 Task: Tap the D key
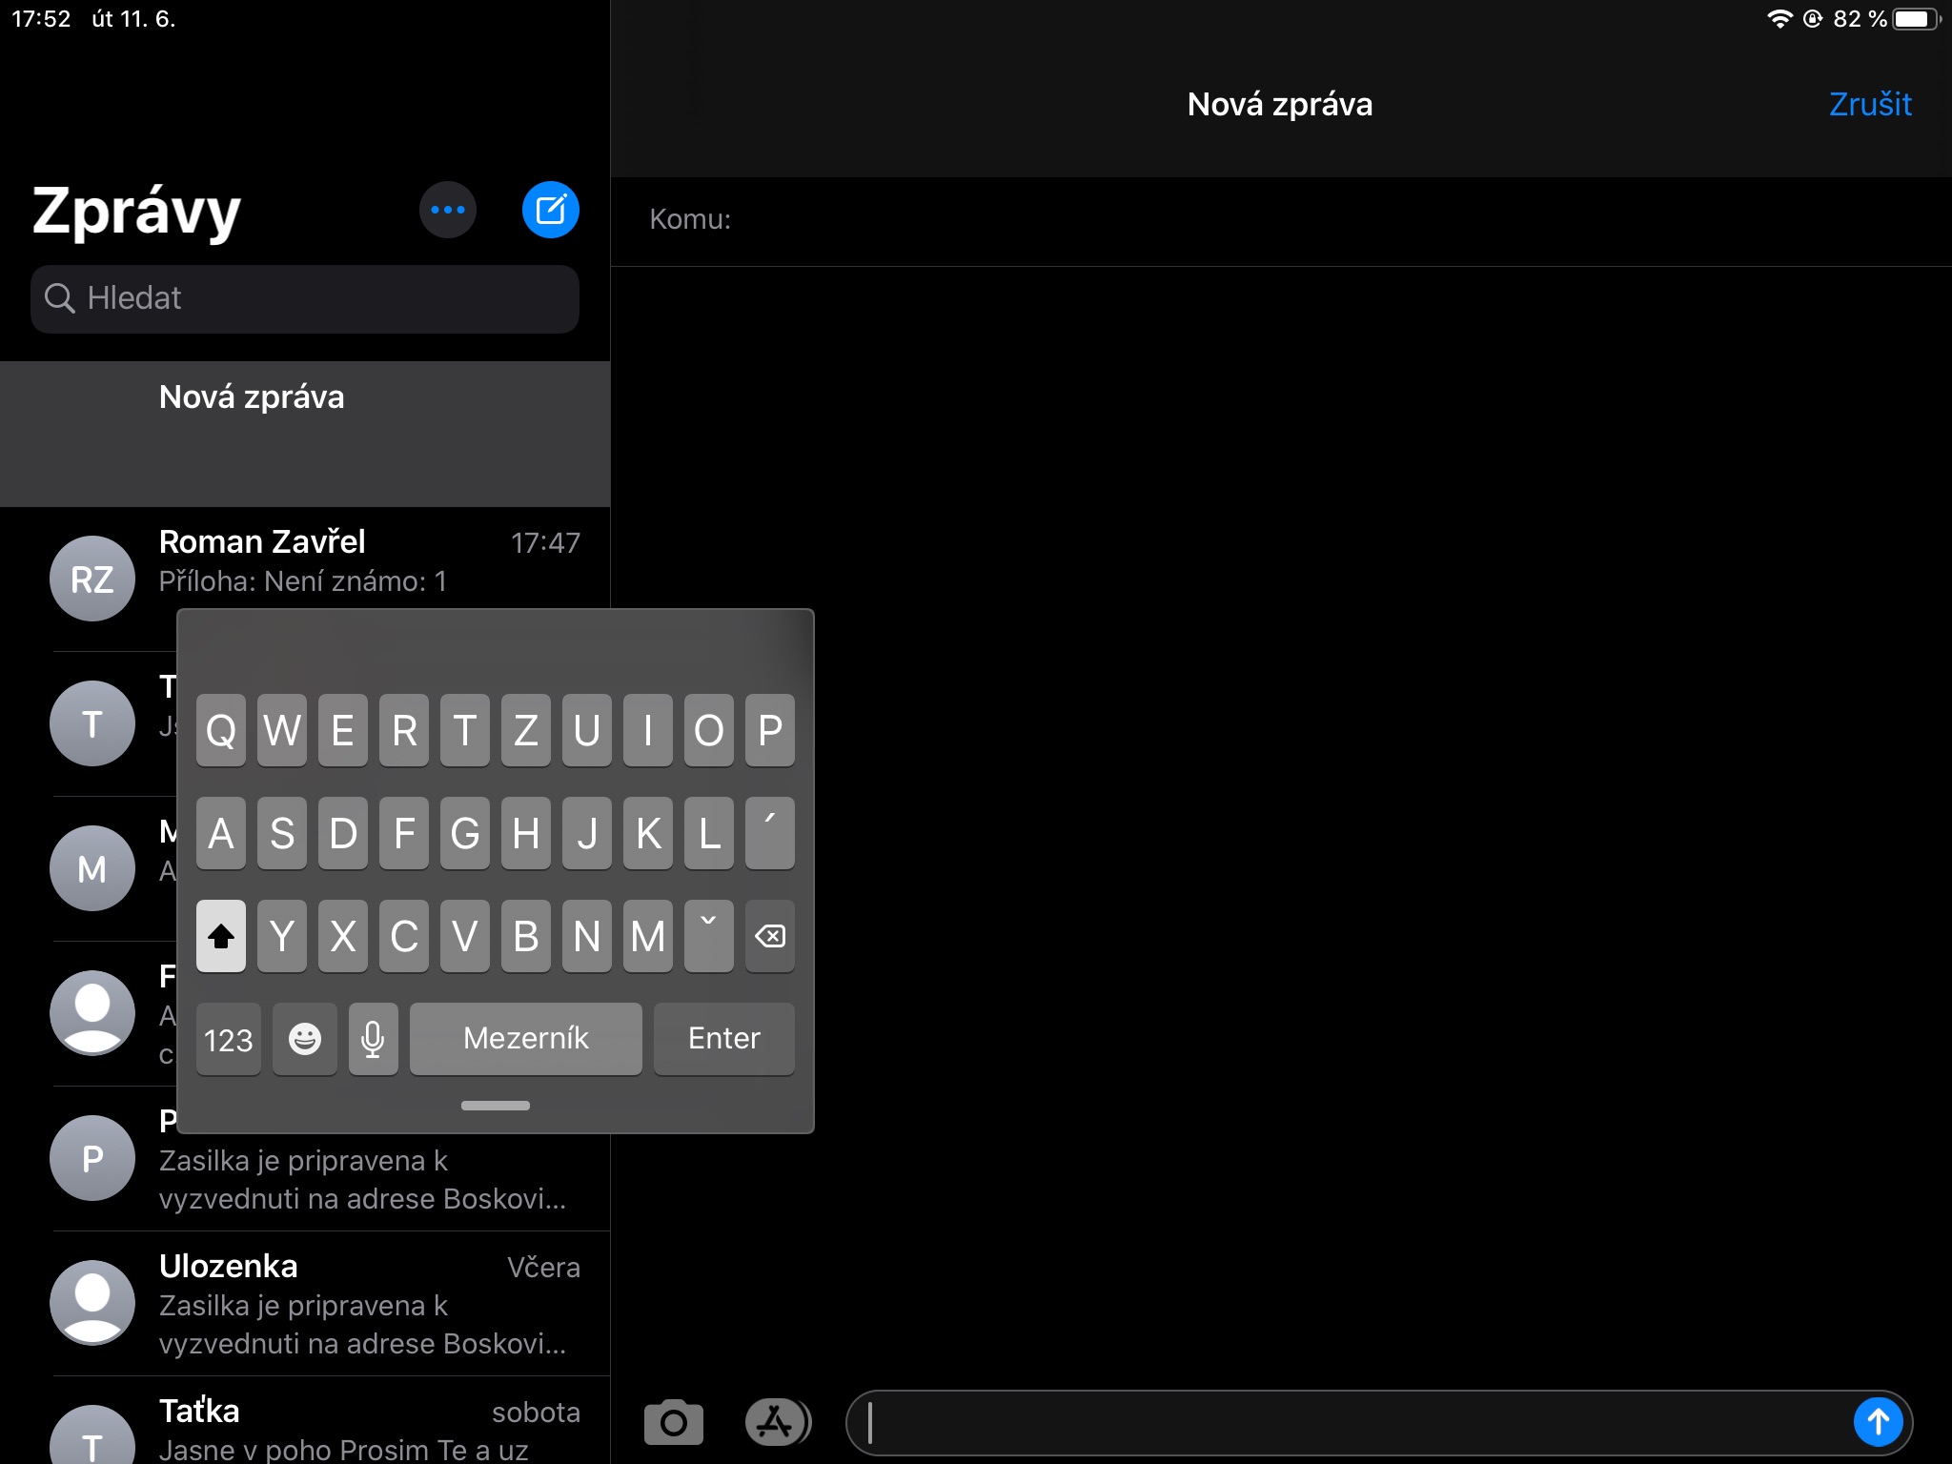pyautogui.click(x=343, y=833)
